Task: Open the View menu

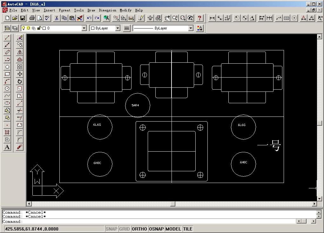Action: click(x=36, y=10)
